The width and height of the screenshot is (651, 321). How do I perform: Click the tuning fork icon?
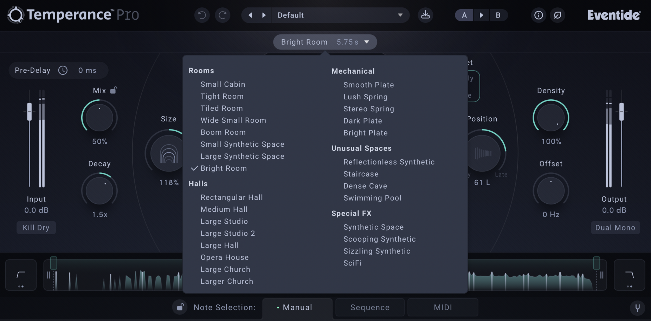[637, 308]
